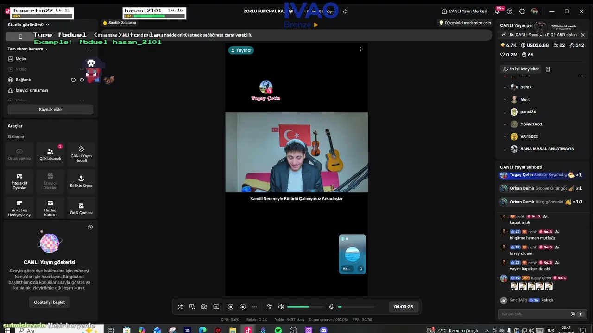Image resolution: width=593 pixels, height=333 pixels.
Task: Open Discord from the taskbar
Action: [x=324, y=330]
